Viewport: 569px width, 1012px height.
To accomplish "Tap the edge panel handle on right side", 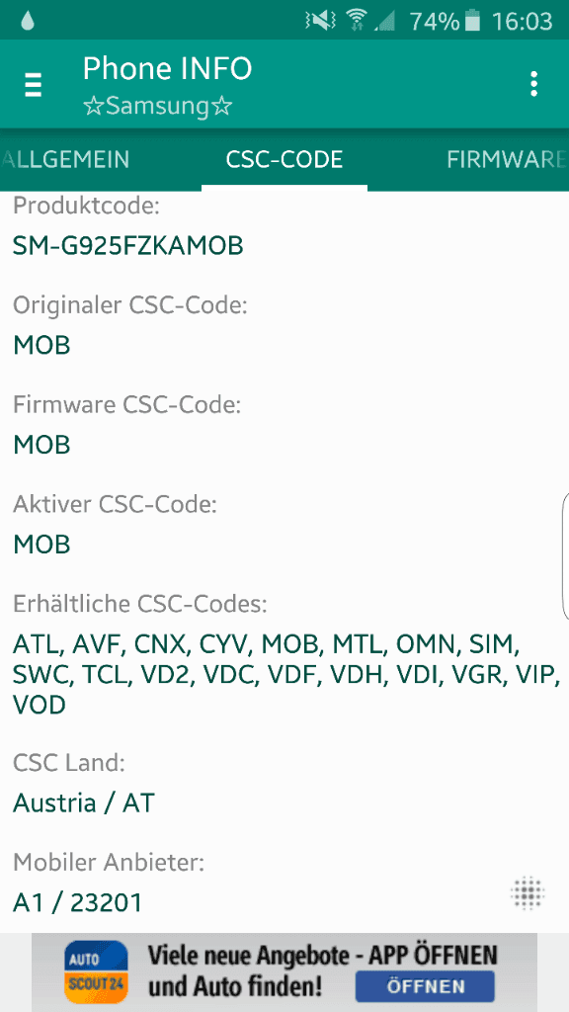I will [x=566, y=555].
